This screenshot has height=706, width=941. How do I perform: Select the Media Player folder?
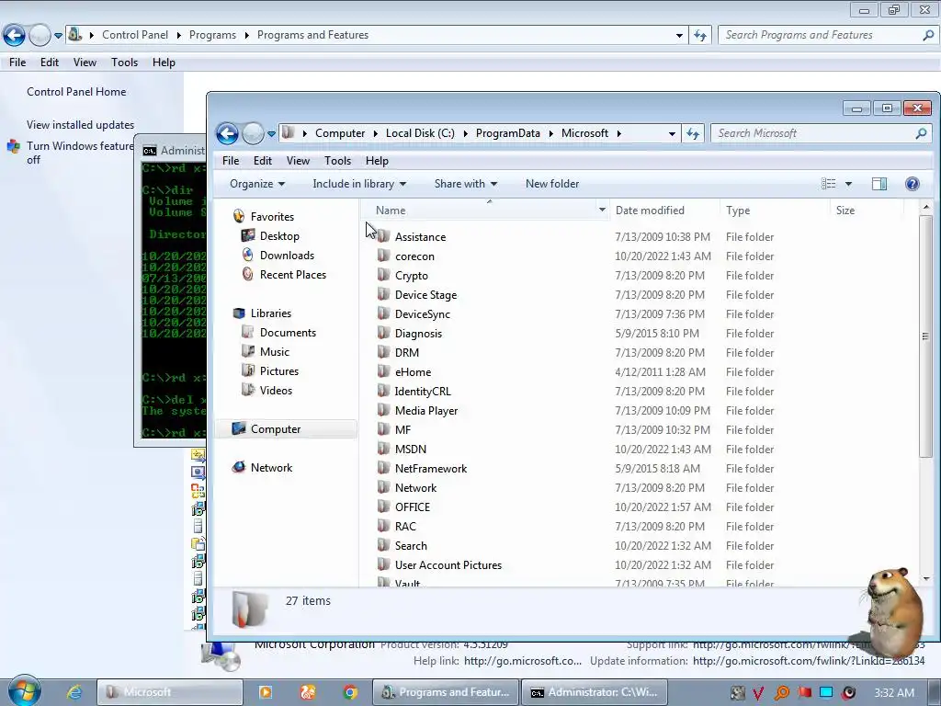(426, 411)
